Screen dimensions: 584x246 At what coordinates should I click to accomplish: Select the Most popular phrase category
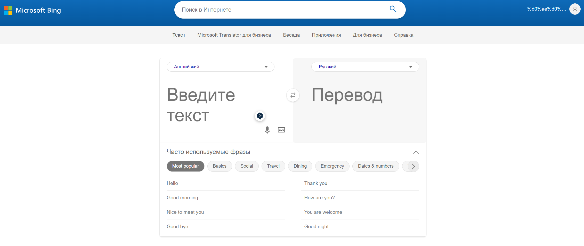point(186,166)
